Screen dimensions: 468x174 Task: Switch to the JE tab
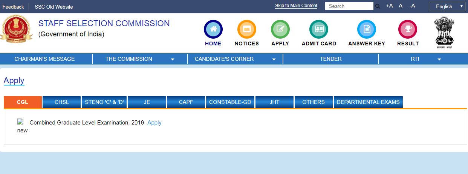[147, 102]
